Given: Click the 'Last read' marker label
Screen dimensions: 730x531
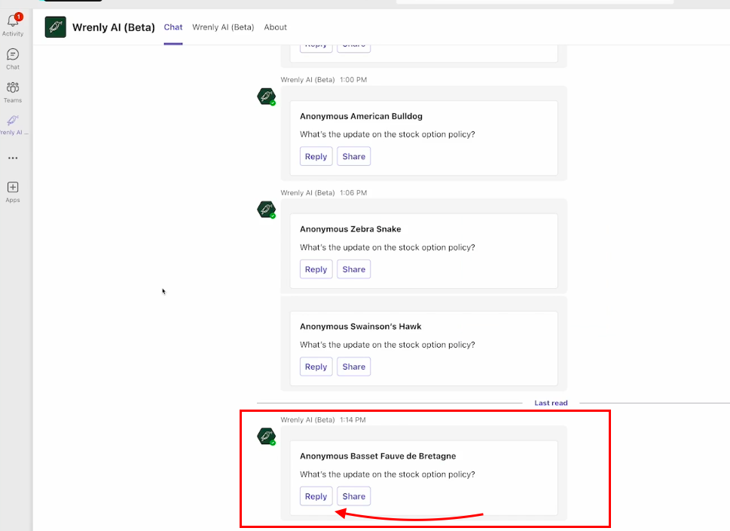Looking at the screenshot, I should coord(551,403).
